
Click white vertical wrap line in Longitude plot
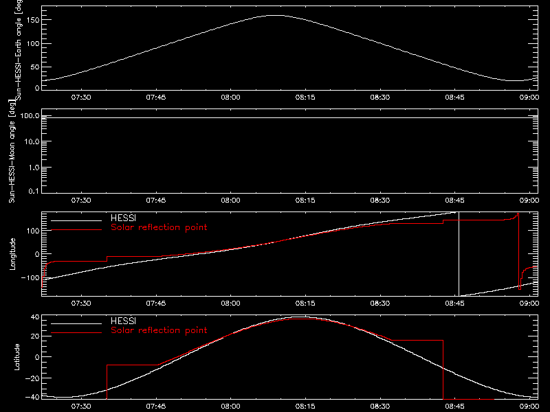pyautogui.click(x=459, y=254)
